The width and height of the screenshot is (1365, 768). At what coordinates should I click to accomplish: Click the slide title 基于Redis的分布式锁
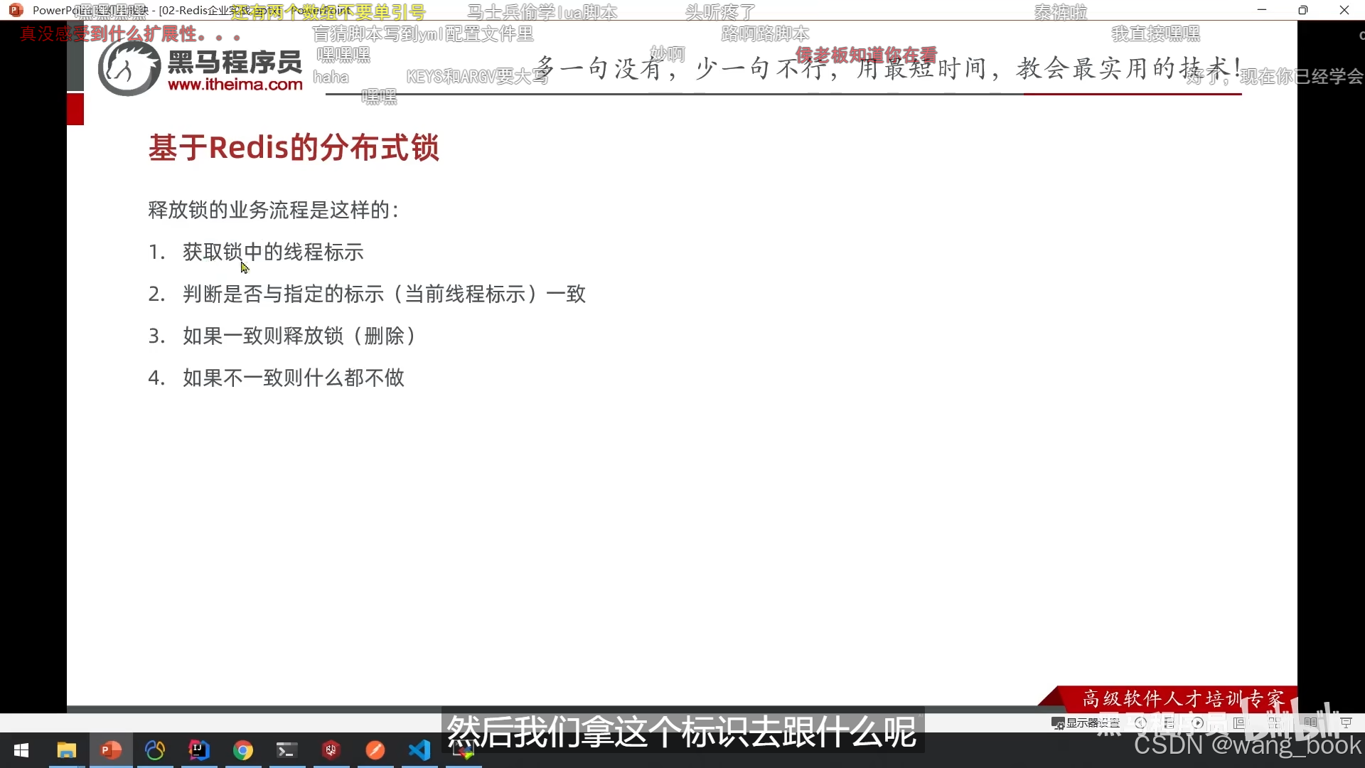click(x=294, y=148)
